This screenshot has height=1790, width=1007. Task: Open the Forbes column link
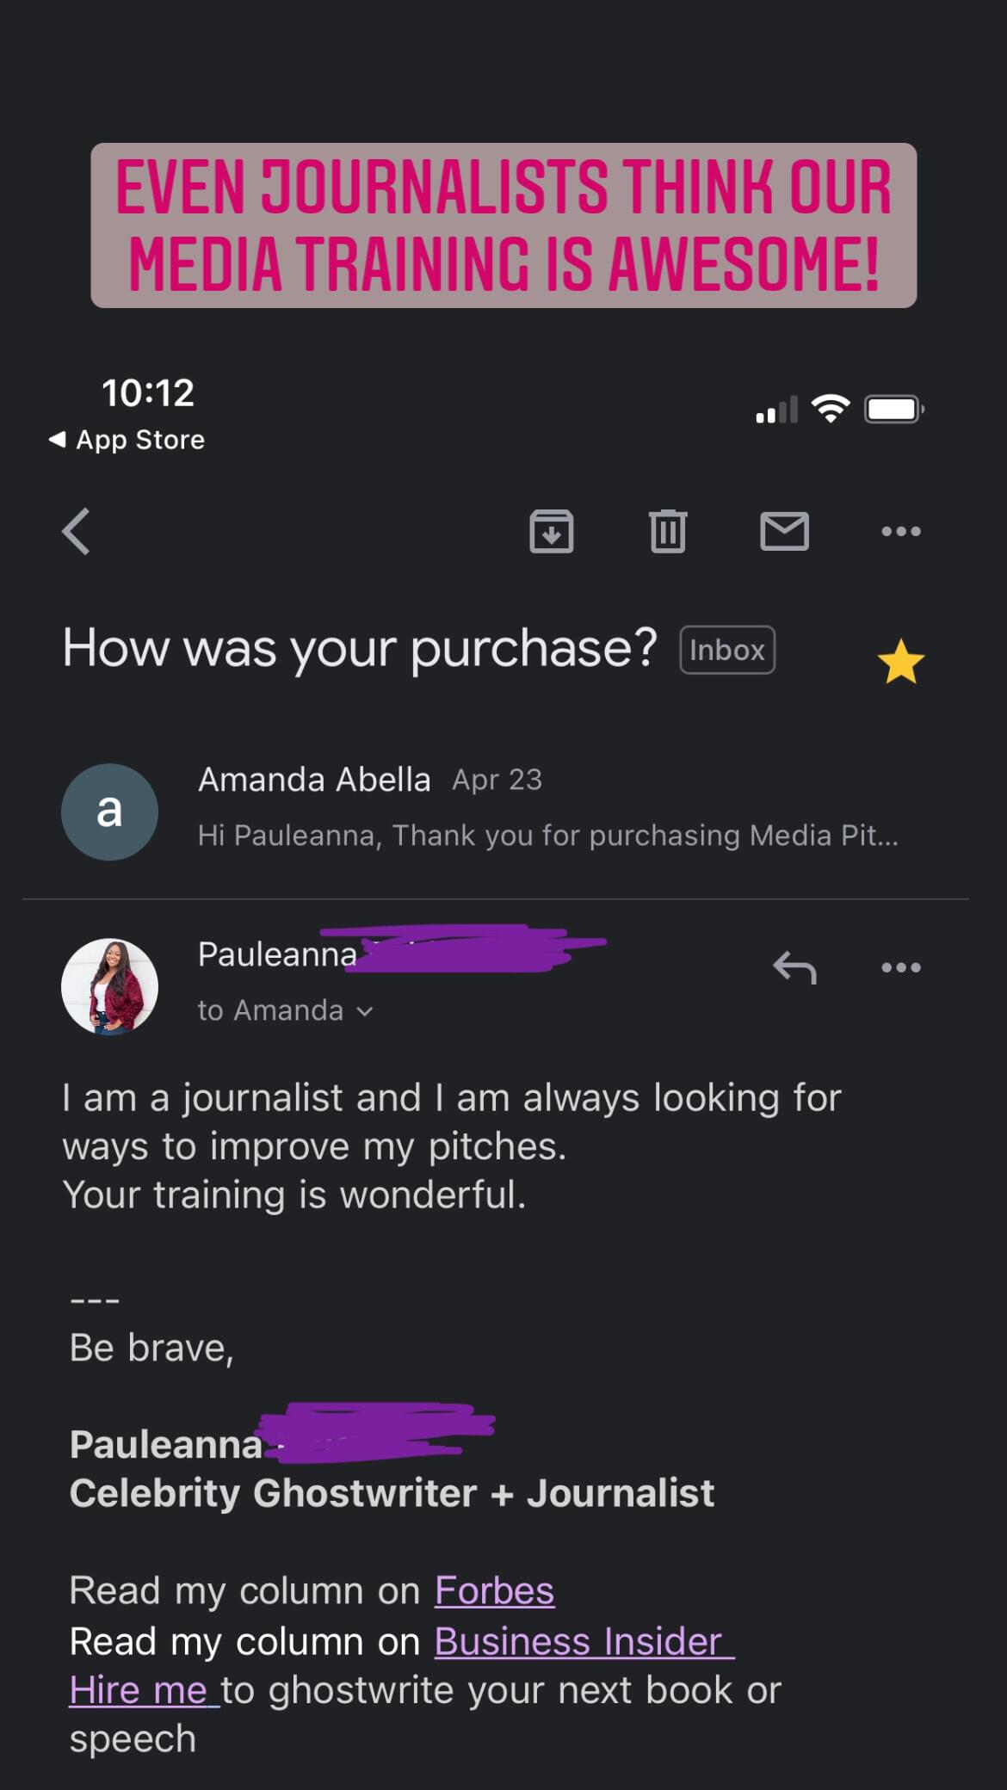(x=494, y=1590)
